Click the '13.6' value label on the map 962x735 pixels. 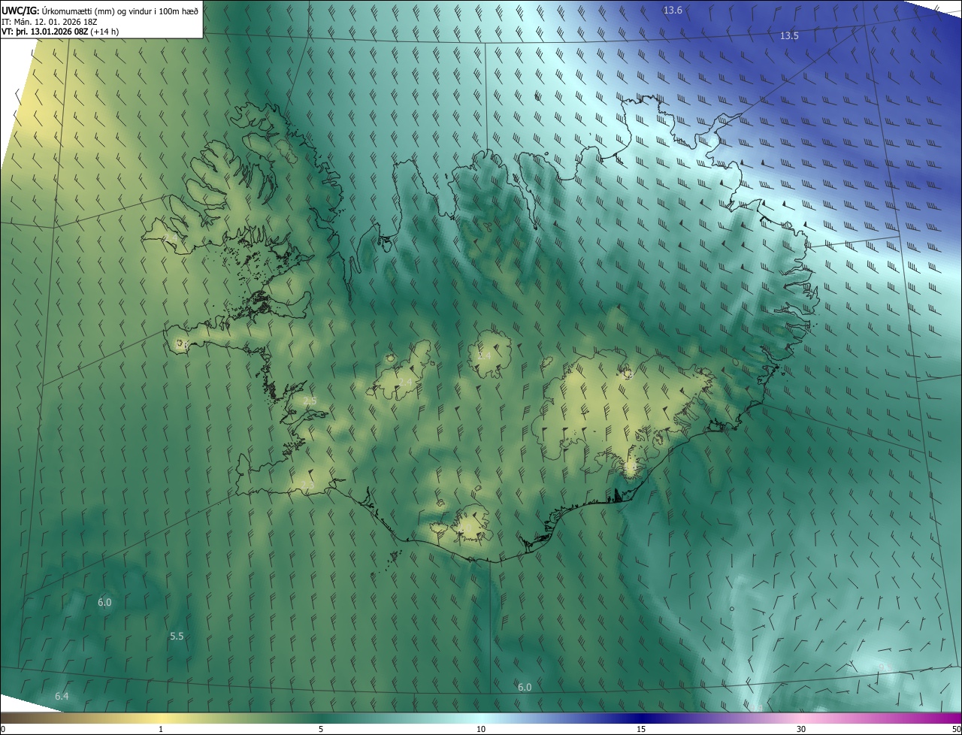(x=673, y=11)
